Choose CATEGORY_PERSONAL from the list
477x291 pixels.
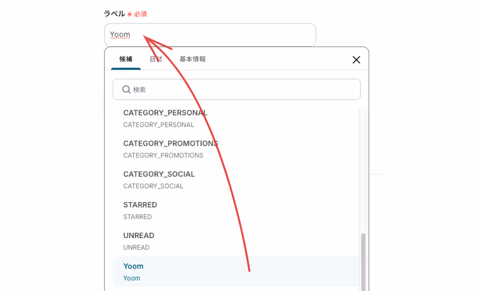pos(236,119)
